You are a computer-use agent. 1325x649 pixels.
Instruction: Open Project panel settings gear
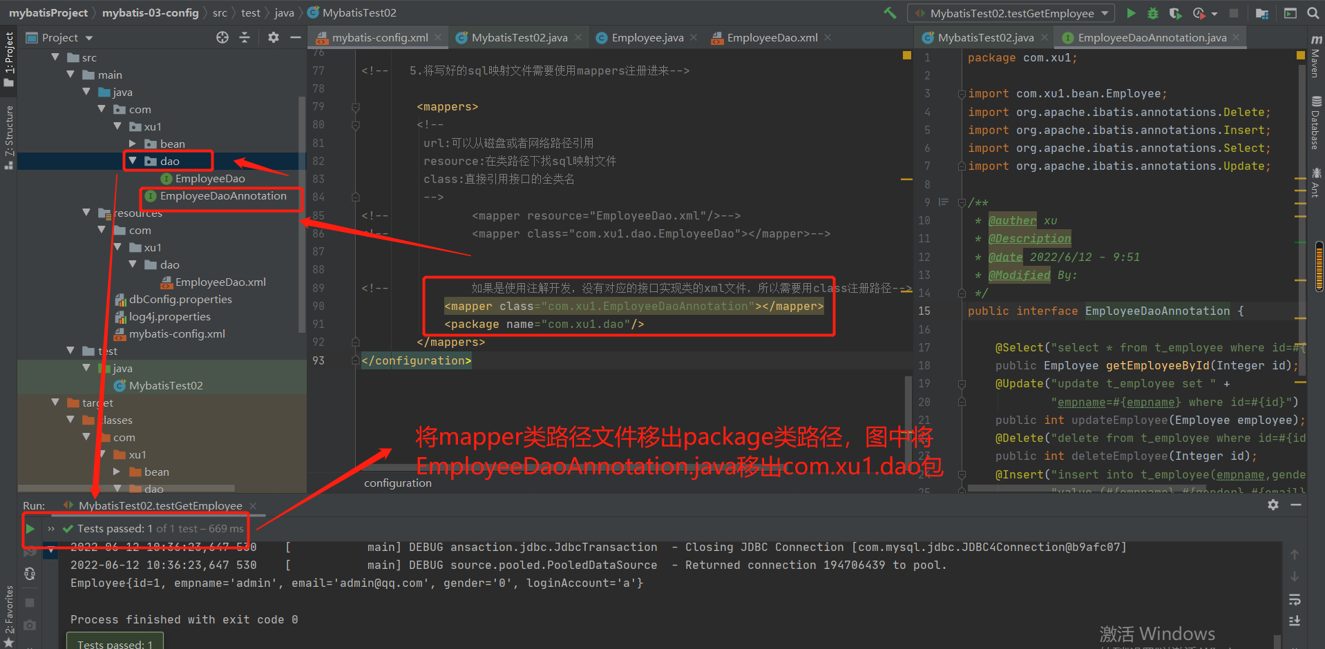274,37
